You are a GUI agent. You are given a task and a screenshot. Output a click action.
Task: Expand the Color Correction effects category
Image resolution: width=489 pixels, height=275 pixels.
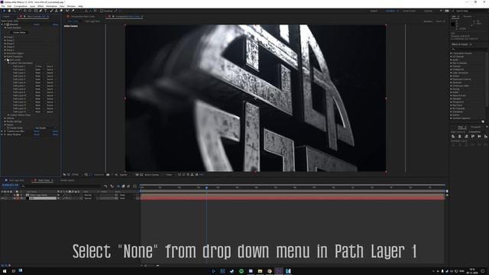point(451,73)
